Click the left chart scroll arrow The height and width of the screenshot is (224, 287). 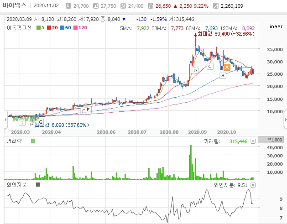point(5,120)
